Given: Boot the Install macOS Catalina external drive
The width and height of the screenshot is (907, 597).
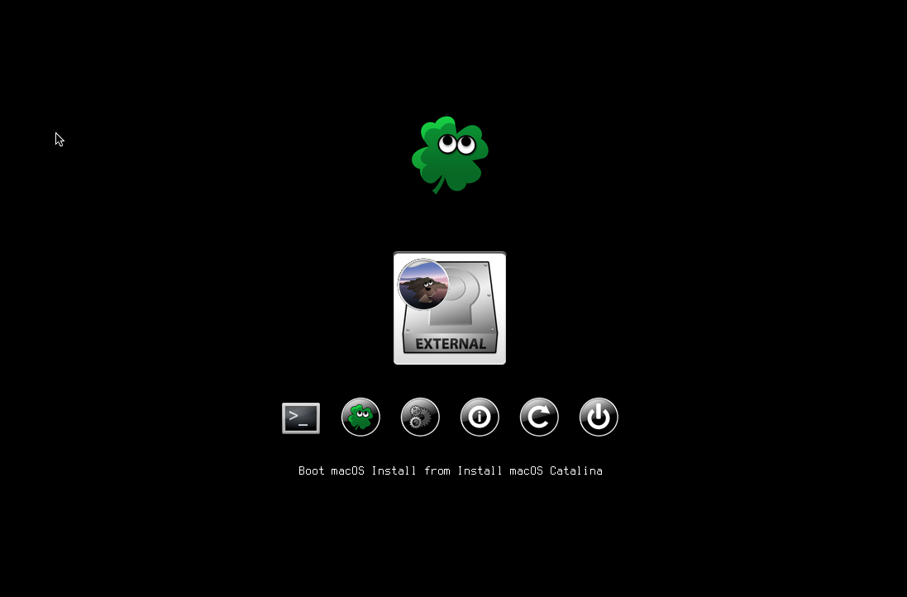Looking at the screenshot, I should (x=450, y=308).
